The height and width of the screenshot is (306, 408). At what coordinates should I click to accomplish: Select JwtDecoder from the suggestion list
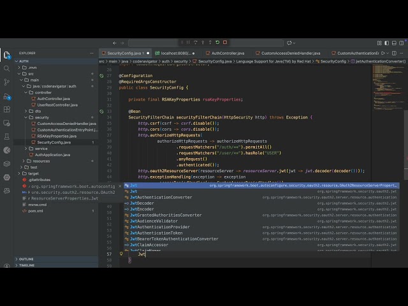click(x=261, y=203)
